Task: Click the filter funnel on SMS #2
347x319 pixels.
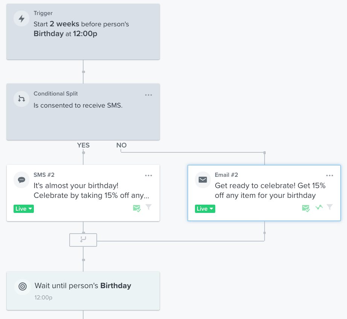Action: point(149,207)
